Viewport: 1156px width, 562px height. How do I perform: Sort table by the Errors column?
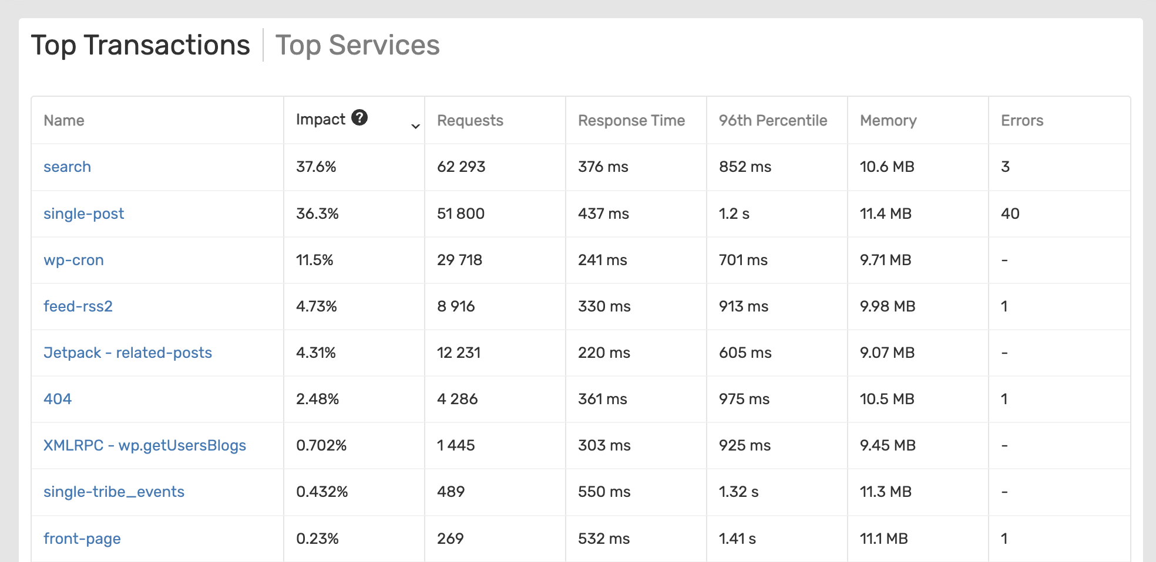[x=1022, y=120]
